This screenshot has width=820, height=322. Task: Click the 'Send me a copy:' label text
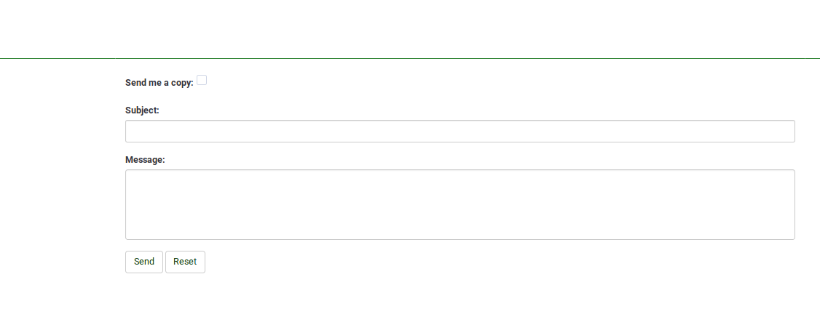(x=159, y=83)
